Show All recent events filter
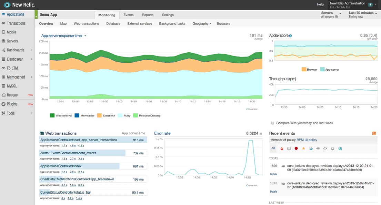This screenshot has width=381, height=205. click(273, 148)
